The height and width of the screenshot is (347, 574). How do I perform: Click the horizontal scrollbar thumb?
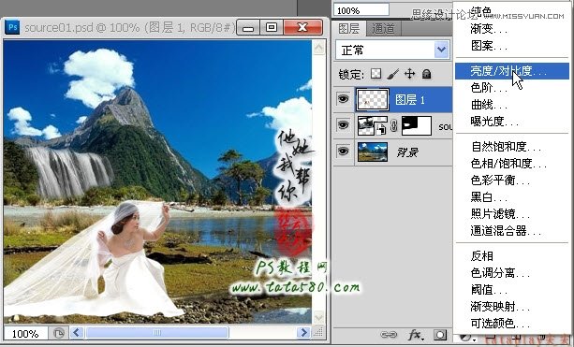click(157, 333)
